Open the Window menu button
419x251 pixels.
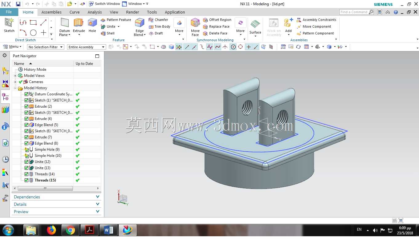click(x=133, y=4)
